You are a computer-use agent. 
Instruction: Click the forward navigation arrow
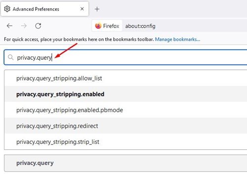[x=24, y=26]
